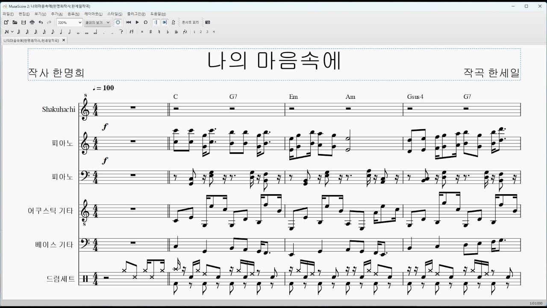Open the 음표 menu

[74, 14]
